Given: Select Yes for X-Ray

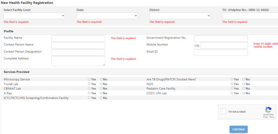Looking at the screenshot, I should [89, 93].
